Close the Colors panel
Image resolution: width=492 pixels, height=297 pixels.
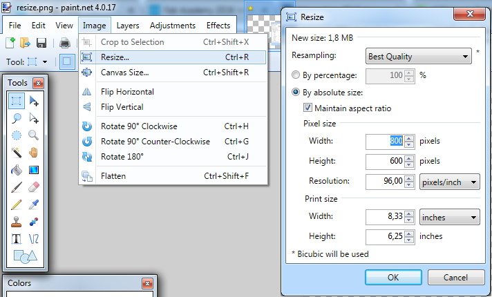point(147,283)
